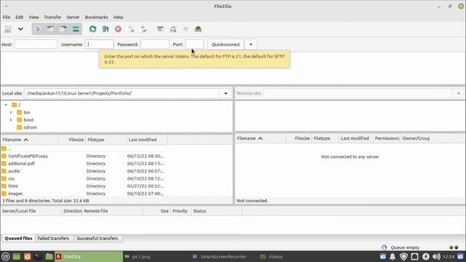The image size is (466, 262).
Task: Toggle synchronized browsing icon
Action: pos(186,29)
